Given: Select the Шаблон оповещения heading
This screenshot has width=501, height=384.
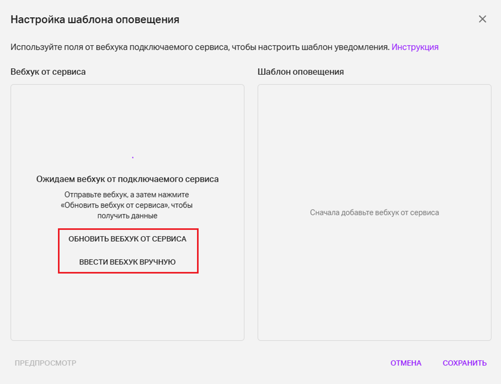Looking at the screenshot, I should tap(300, 72).
